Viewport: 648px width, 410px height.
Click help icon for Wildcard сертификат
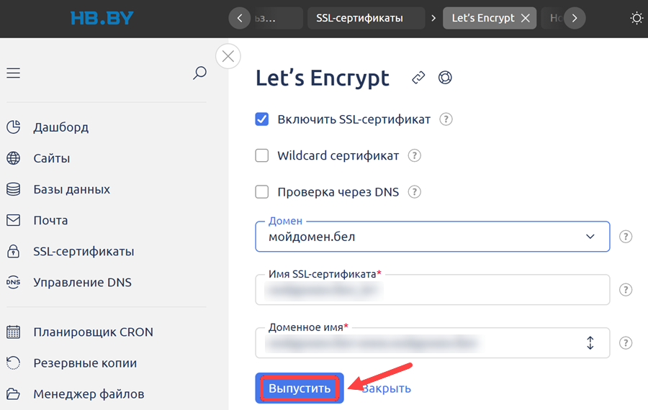click(x=414, y=155)
